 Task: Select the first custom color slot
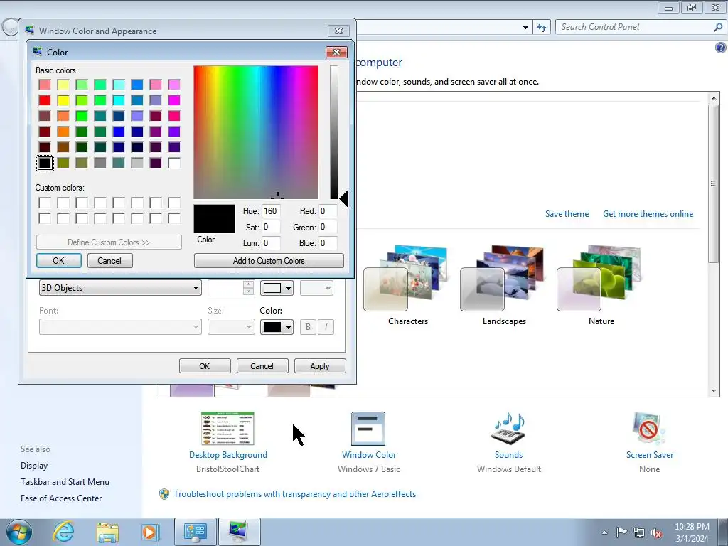[45, 203]
